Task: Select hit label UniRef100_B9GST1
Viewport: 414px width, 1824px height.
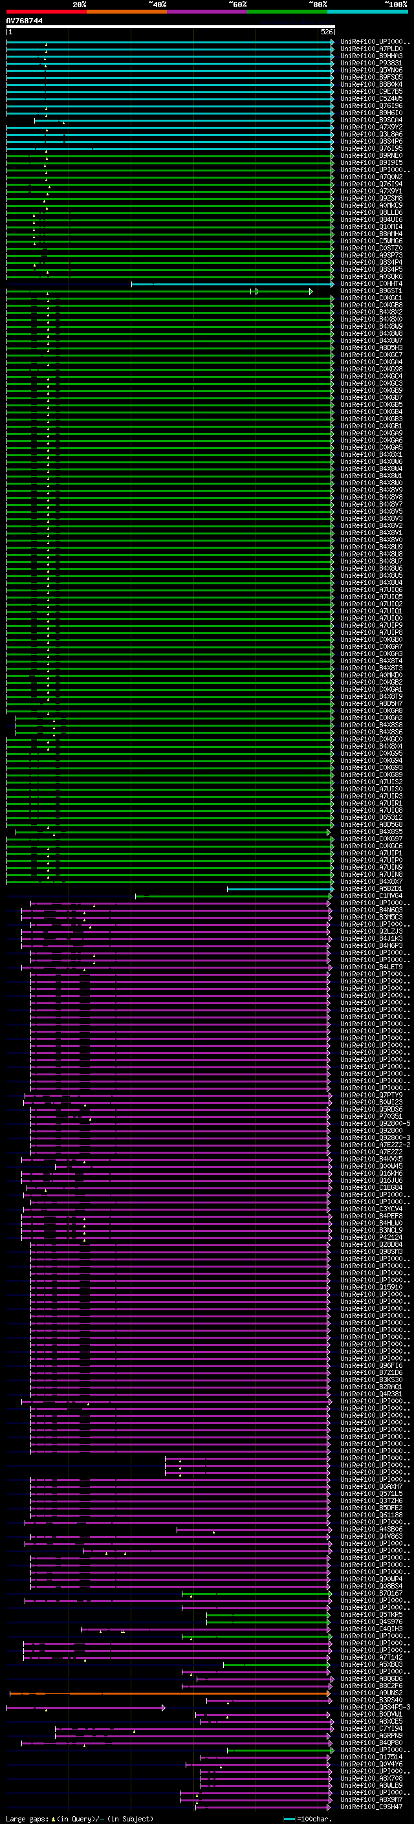Action: point(371,291)
